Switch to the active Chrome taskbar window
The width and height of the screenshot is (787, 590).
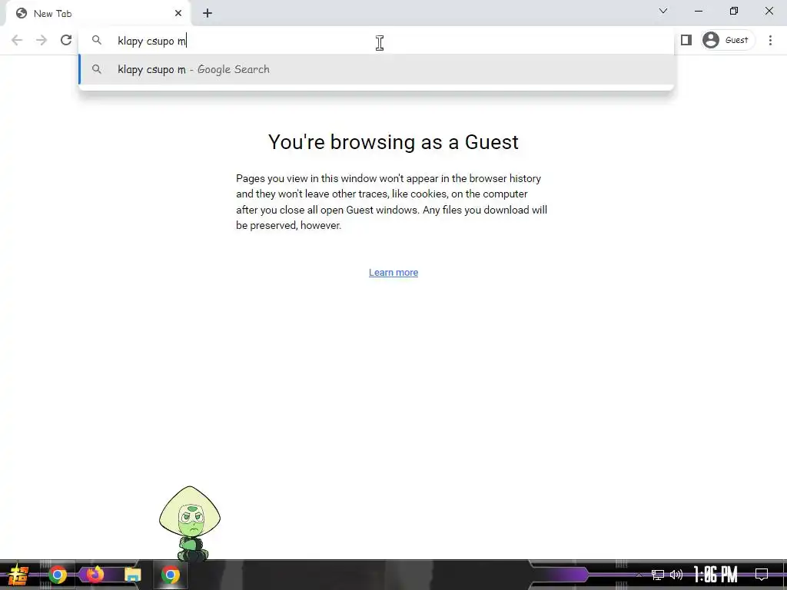point(171,575)
